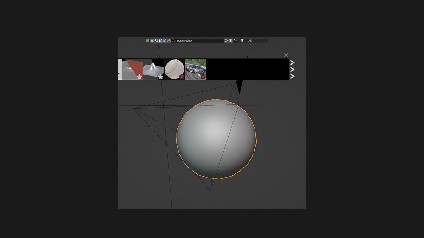
Task: Click the paint brush data icon in header
Action: [x=168, y=41]
